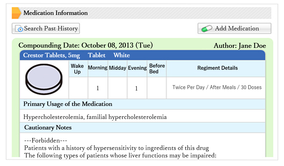
Task: Click Primary Usage of the Medication header
Action: [x=142, y=104]
